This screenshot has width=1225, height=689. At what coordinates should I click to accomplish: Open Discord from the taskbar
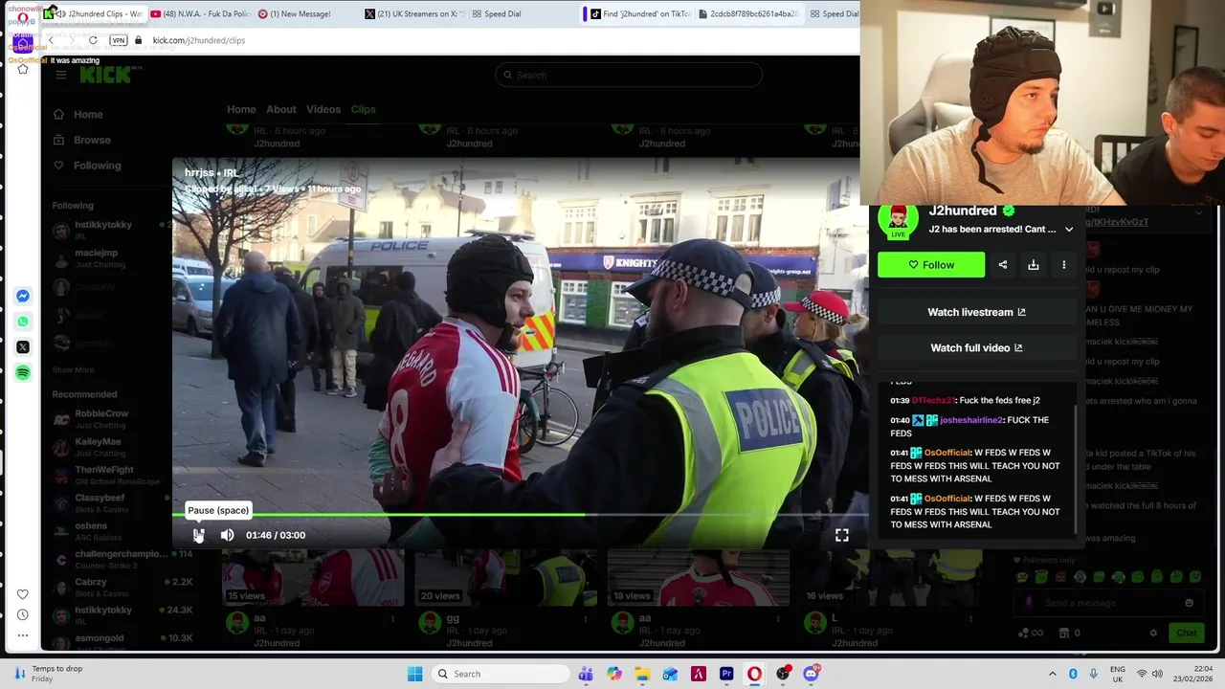click(811, 674)
